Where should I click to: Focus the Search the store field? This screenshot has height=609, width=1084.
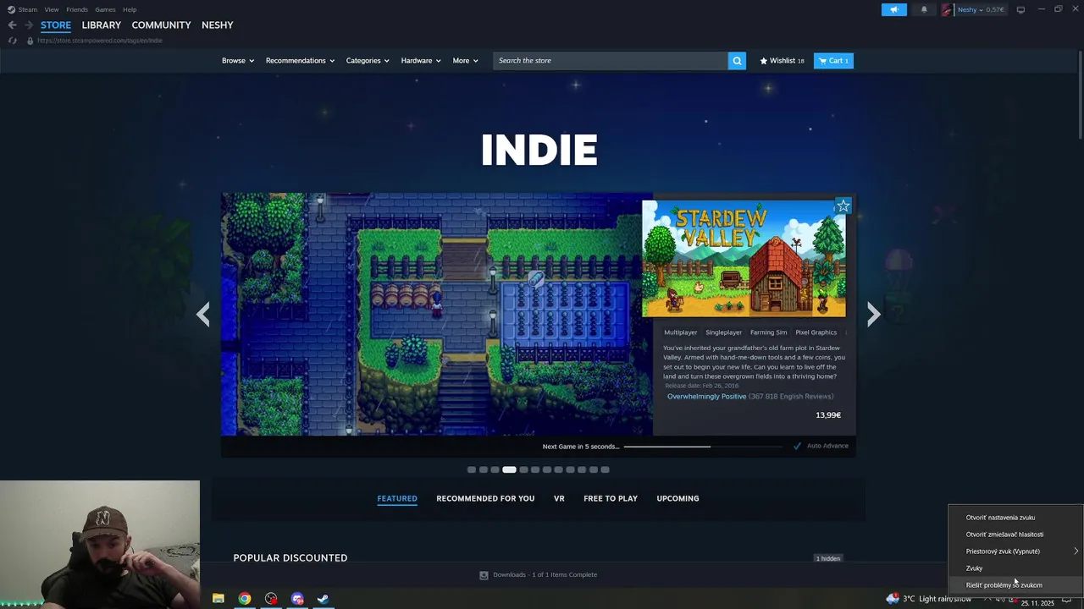(610, 61)
